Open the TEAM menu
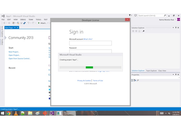The image size is (181, 129). pyautogui.click(x=31, y=20)
